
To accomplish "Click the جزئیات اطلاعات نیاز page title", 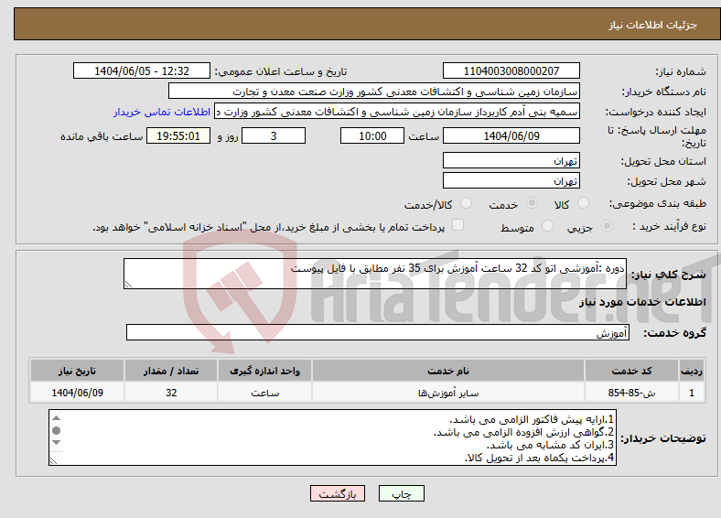I will (x=653, y=25).
